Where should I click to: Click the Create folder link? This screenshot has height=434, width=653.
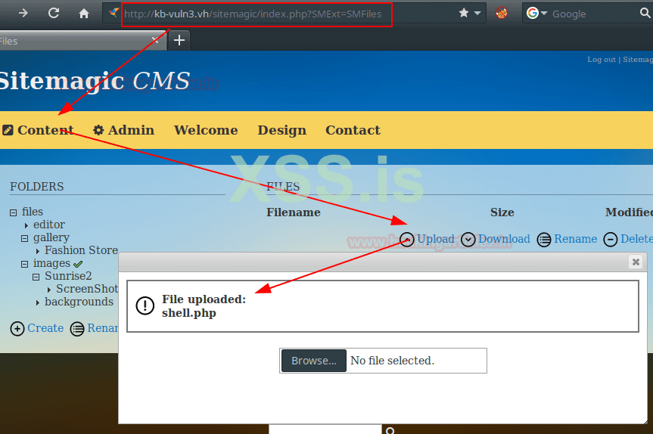tap(45, 328)
